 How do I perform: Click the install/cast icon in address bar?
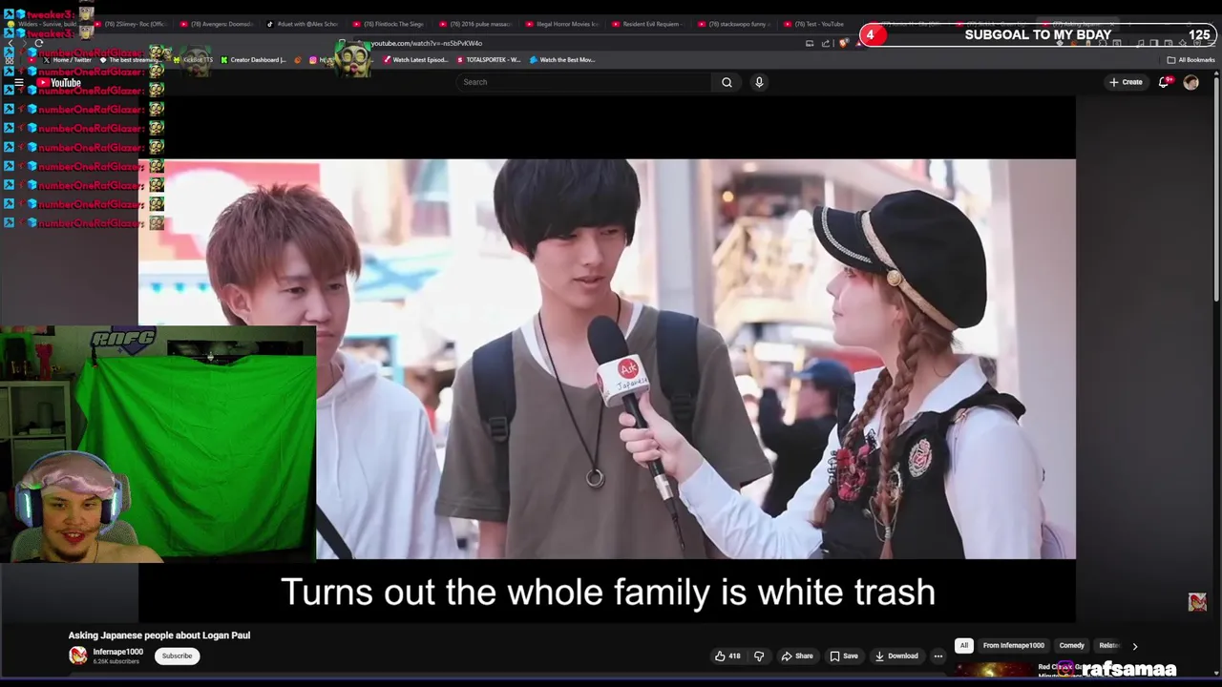coord(810,43)
